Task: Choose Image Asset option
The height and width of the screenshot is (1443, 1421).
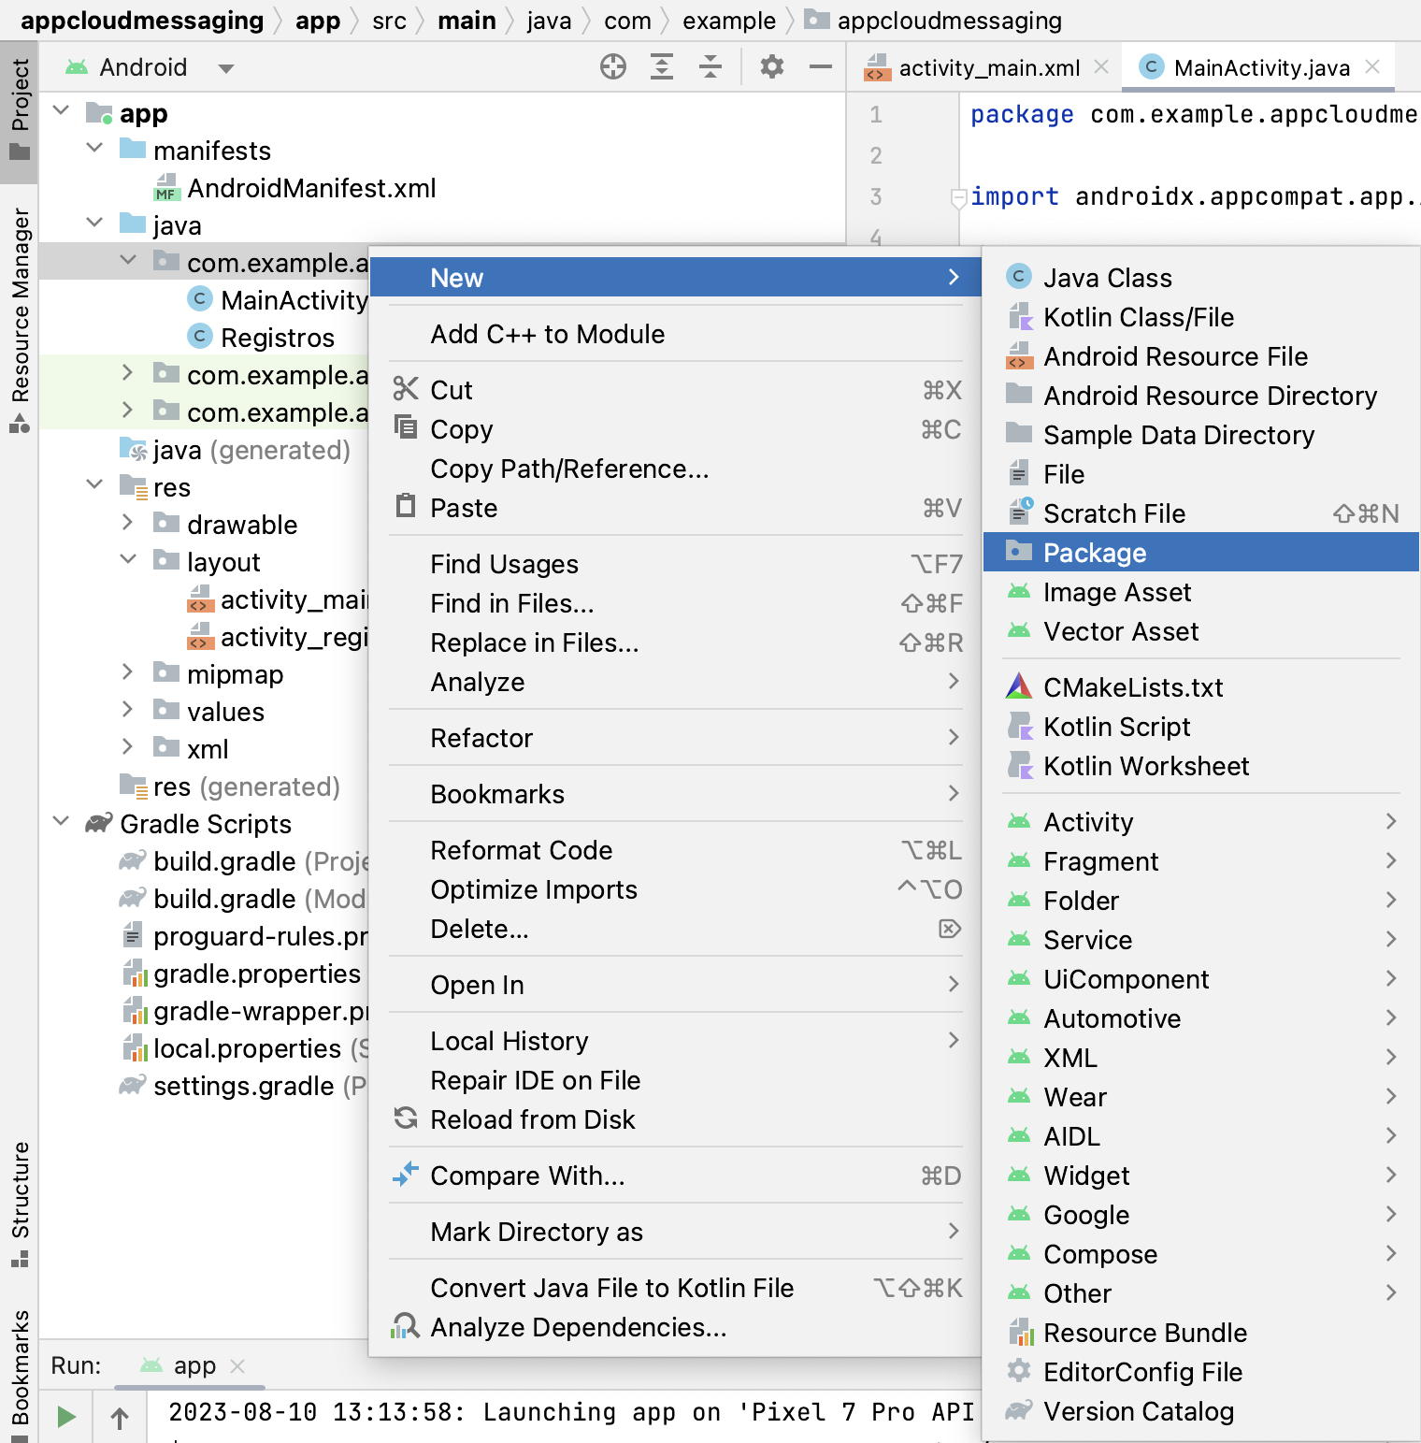Action: pyautogui.click(x=1201, y=592)
